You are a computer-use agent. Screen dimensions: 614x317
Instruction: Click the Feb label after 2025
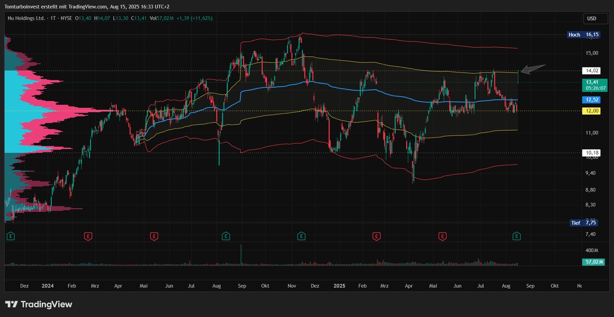click(x=362, y=286)
